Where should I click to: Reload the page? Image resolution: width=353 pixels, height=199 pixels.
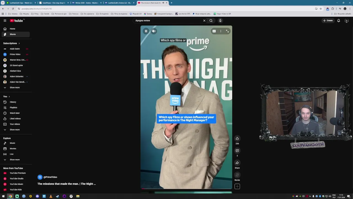point(13,9)
